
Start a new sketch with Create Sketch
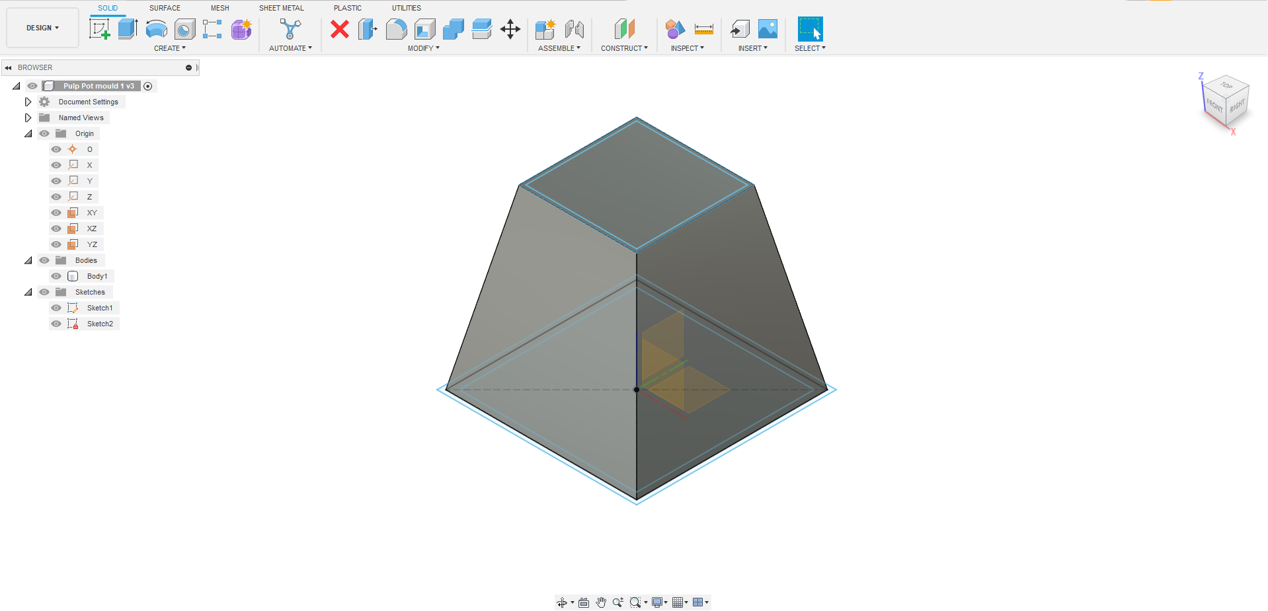[99, 29]
